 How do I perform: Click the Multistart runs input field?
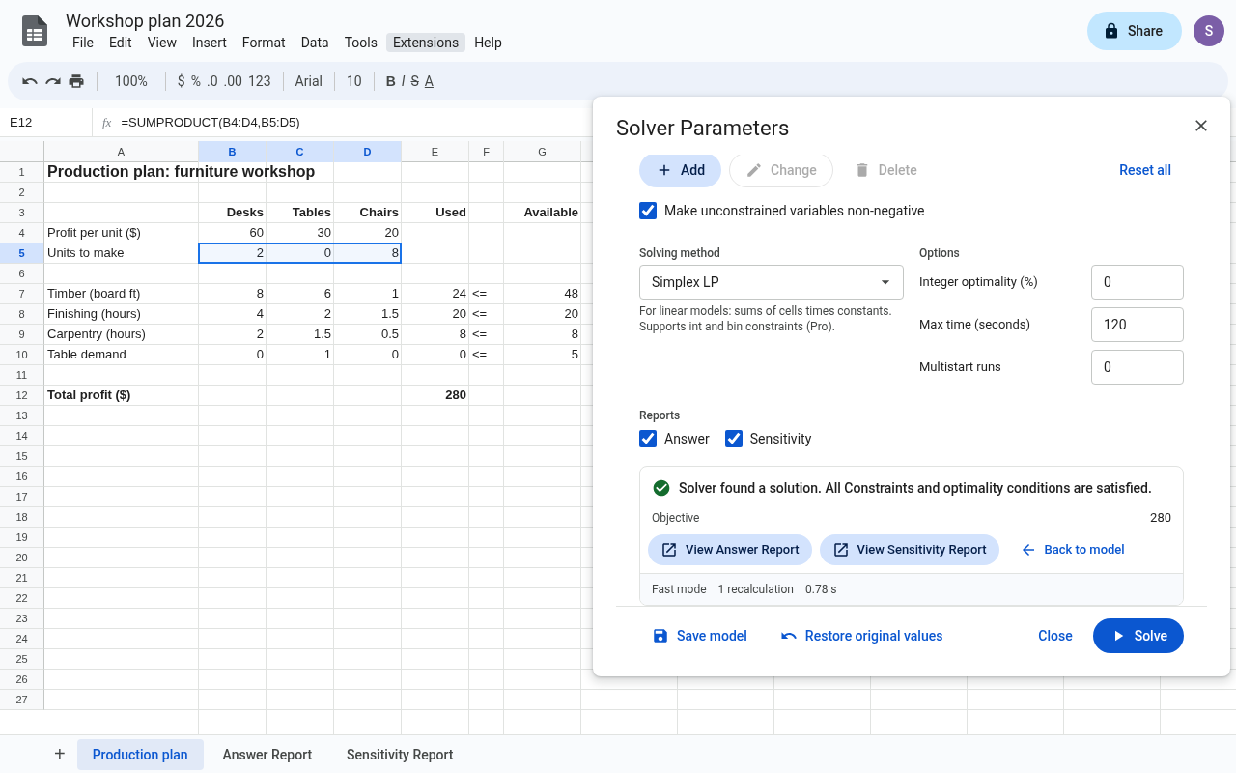pyautogui.click(x=1138, y=367)
